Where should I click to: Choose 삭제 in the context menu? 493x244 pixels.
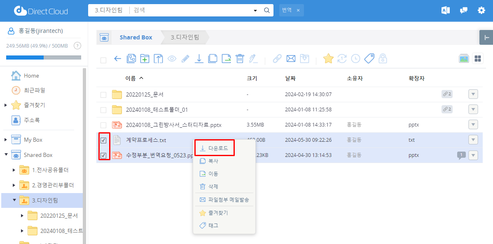224,186
